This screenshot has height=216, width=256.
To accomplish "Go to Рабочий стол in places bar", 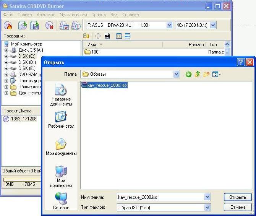I will click(x=61, y=120).
